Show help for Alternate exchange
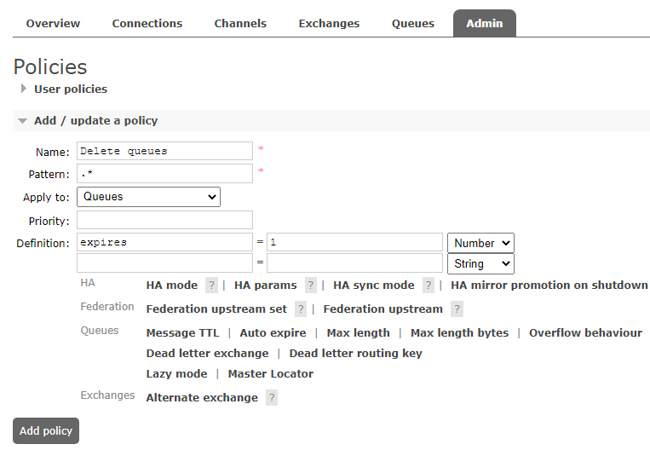Viewport: 650px width, 450px height. tap(271, 398)
